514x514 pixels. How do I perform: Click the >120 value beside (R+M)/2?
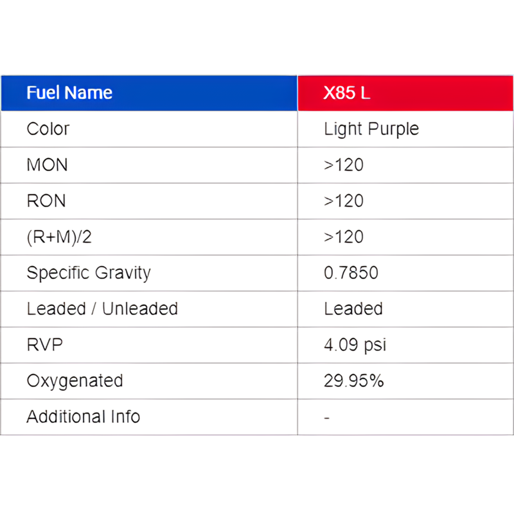point(344,237)
